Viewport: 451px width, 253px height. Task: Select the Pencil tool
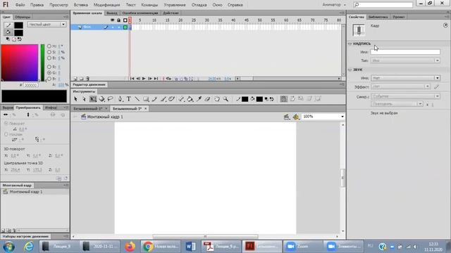click(154, 99)
